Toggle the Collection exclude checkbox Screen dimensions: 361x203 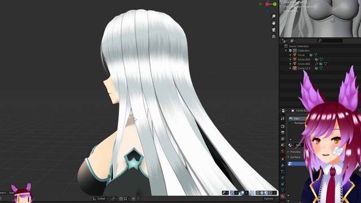290,51
